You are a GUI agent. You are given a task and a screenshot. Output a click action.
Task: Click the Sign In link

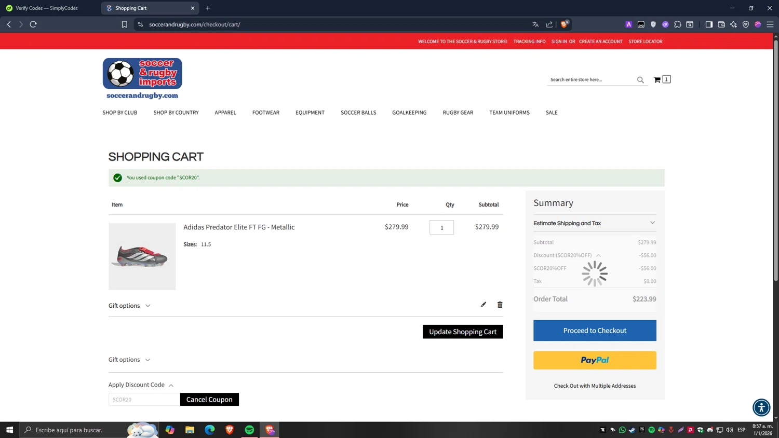tap(559, 42)
